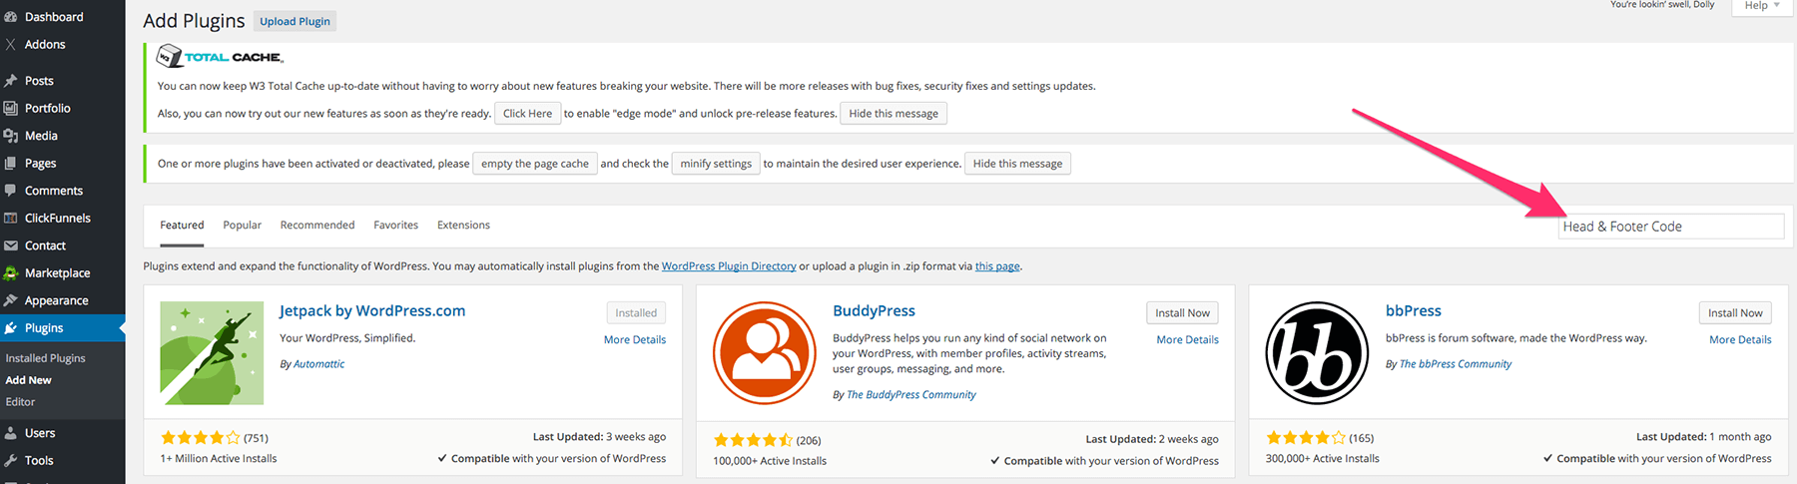Switch to the Popular tab

click(242, 226)
